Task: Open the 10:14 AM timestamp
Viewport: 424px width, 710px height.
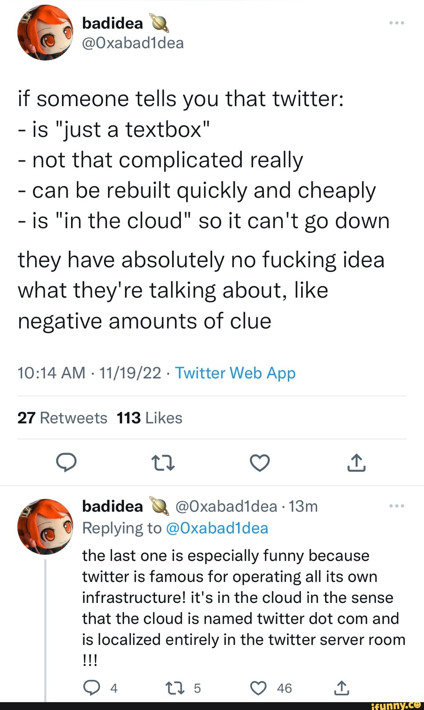Action: (51, 373)
